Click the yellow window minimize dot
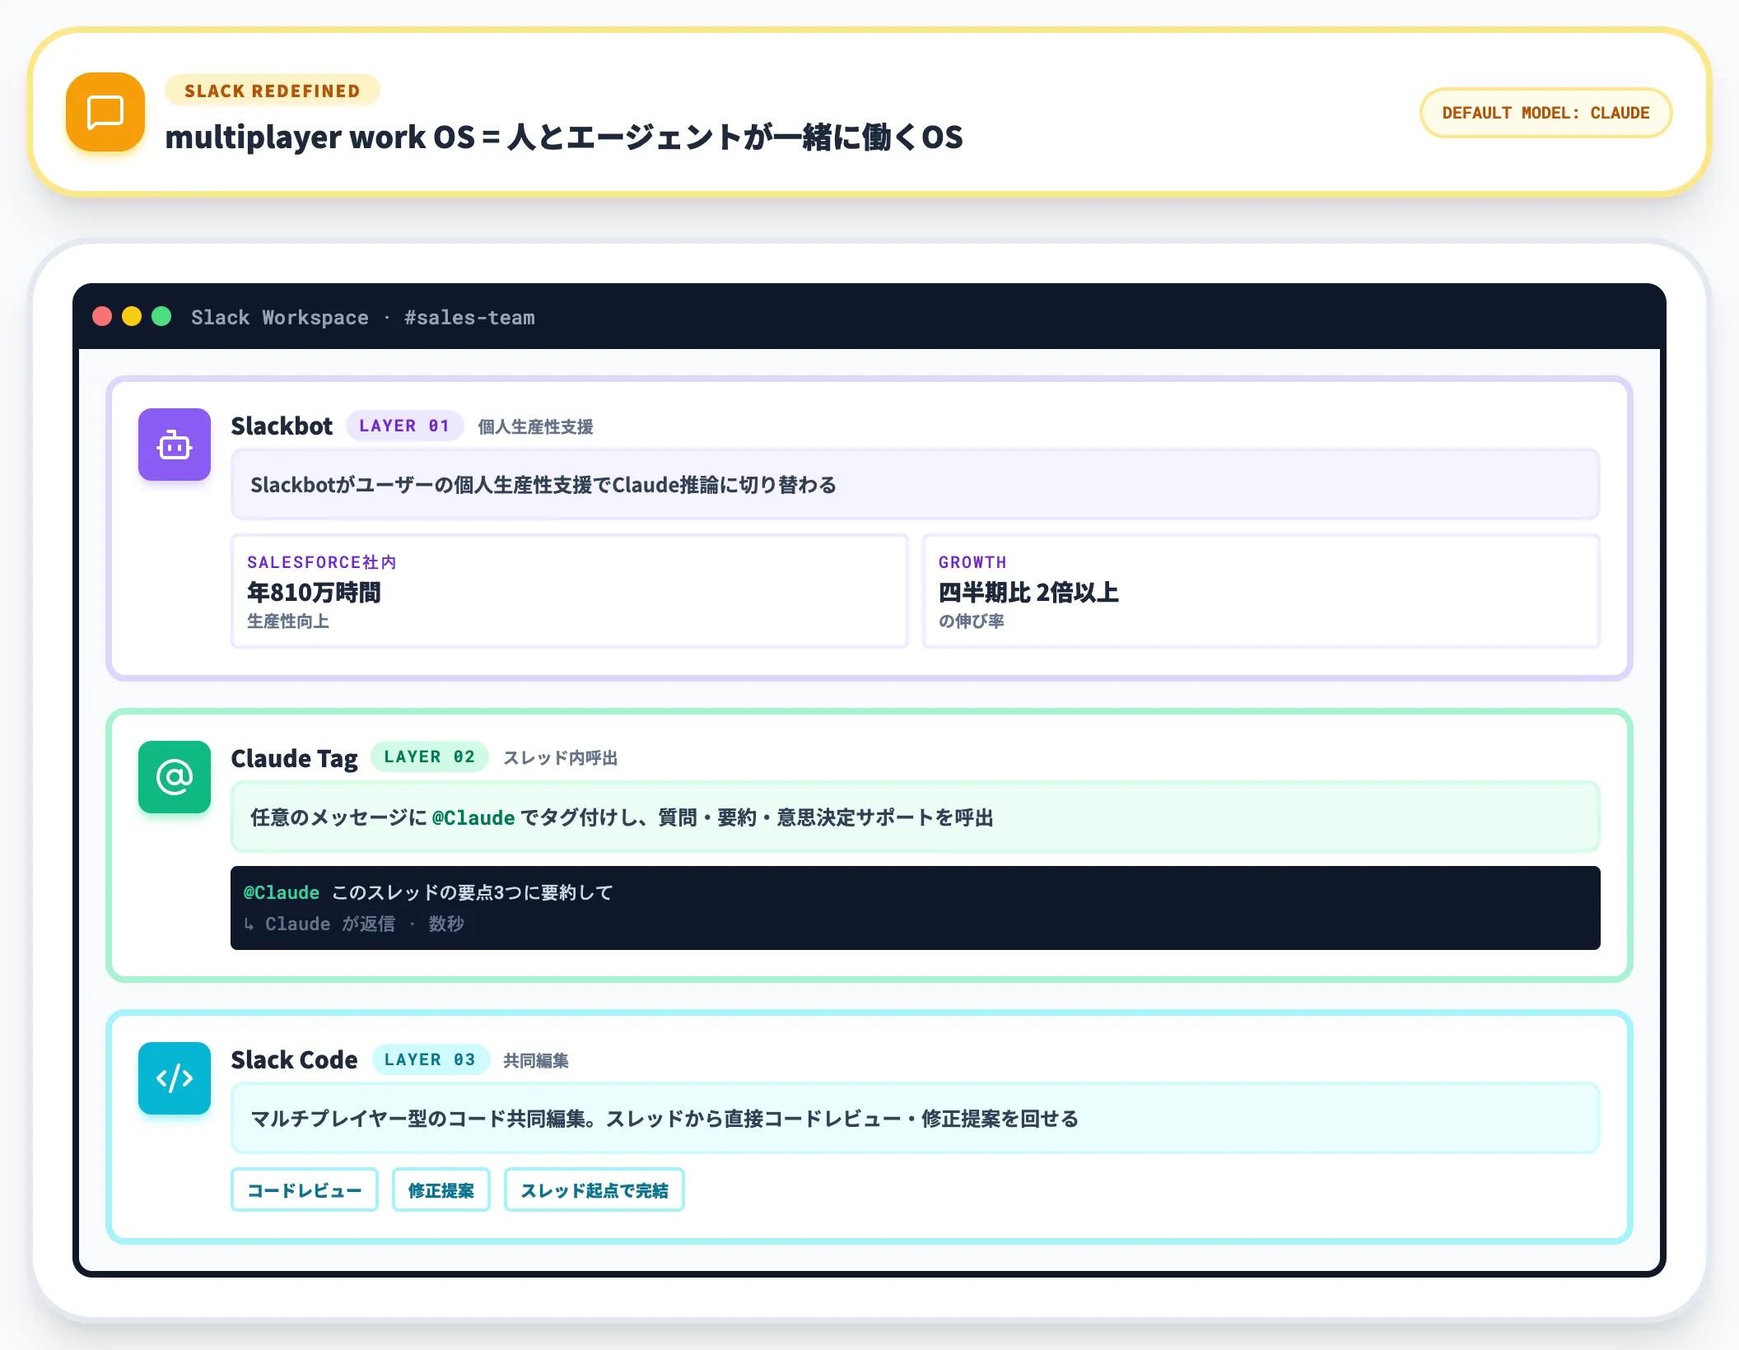This screenshot has height=1350, width=1739. [132, 317]
